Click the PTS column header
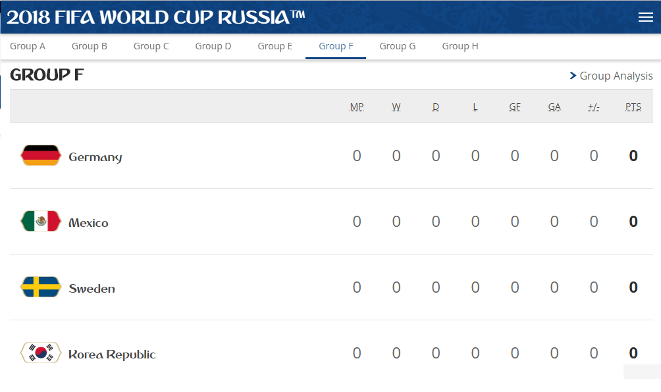The image size is (661, 392). (x=633, y=107)
